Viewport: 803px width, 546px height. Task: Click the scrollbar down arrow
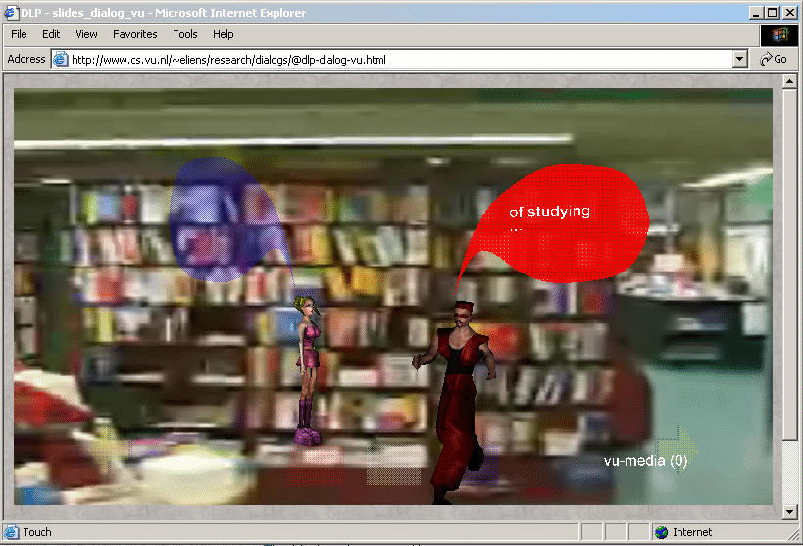790,511
